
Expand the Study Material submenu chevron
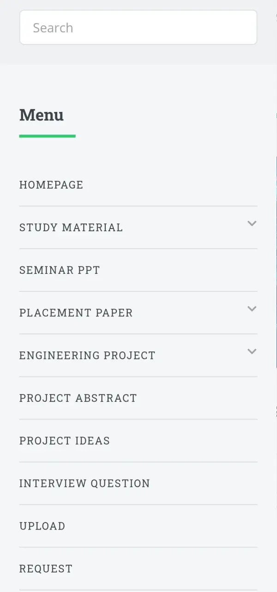(252, 223)
